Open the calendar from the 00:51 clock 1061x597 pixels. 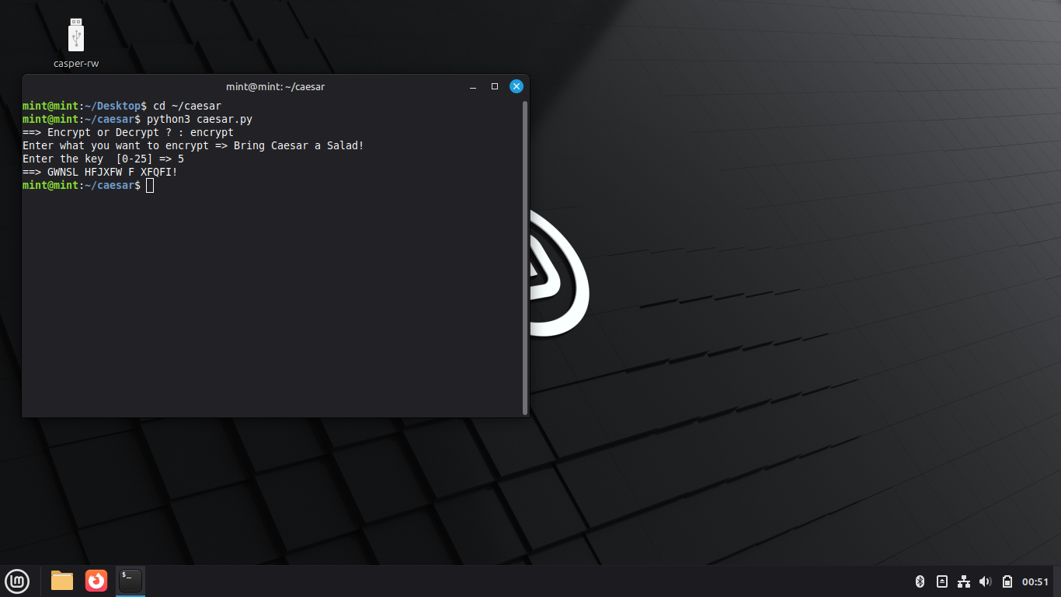tap(1035, 581)
